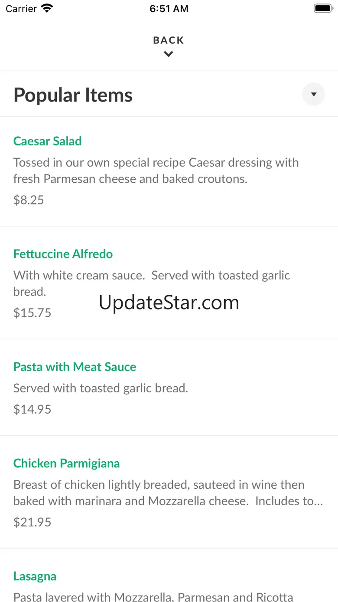Image resolution: width=338 pixels, height=602 pixels.
Task: Open the Lasagna menu item
Action: (x=35, y=576)
